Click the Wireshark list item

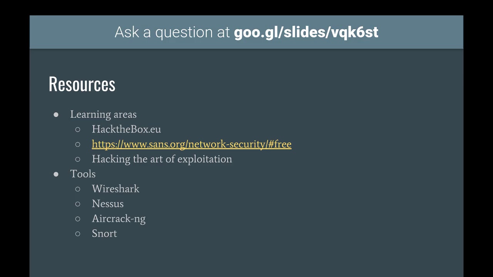[x=116, y=189]
